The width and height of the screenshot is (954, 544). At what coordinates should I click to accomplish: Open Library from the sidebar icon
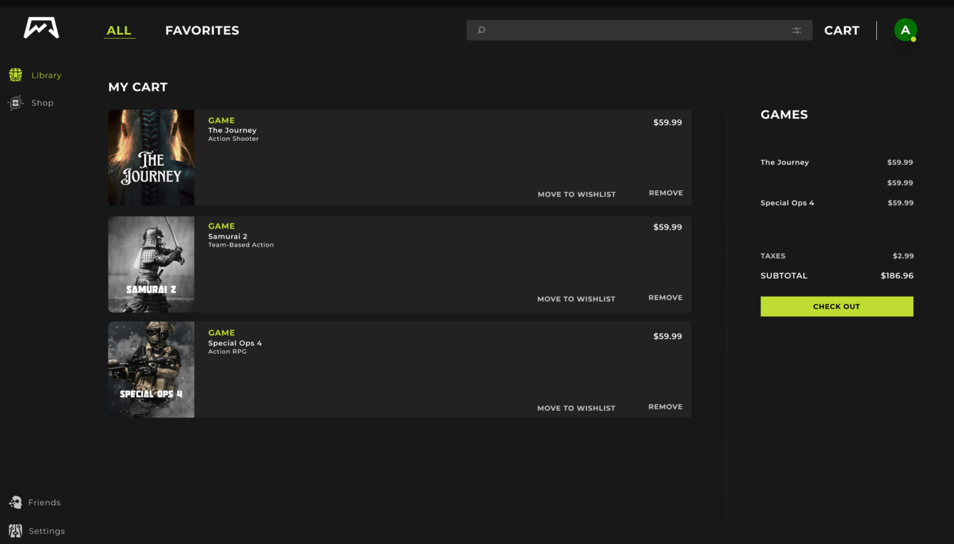coord(16,75)
